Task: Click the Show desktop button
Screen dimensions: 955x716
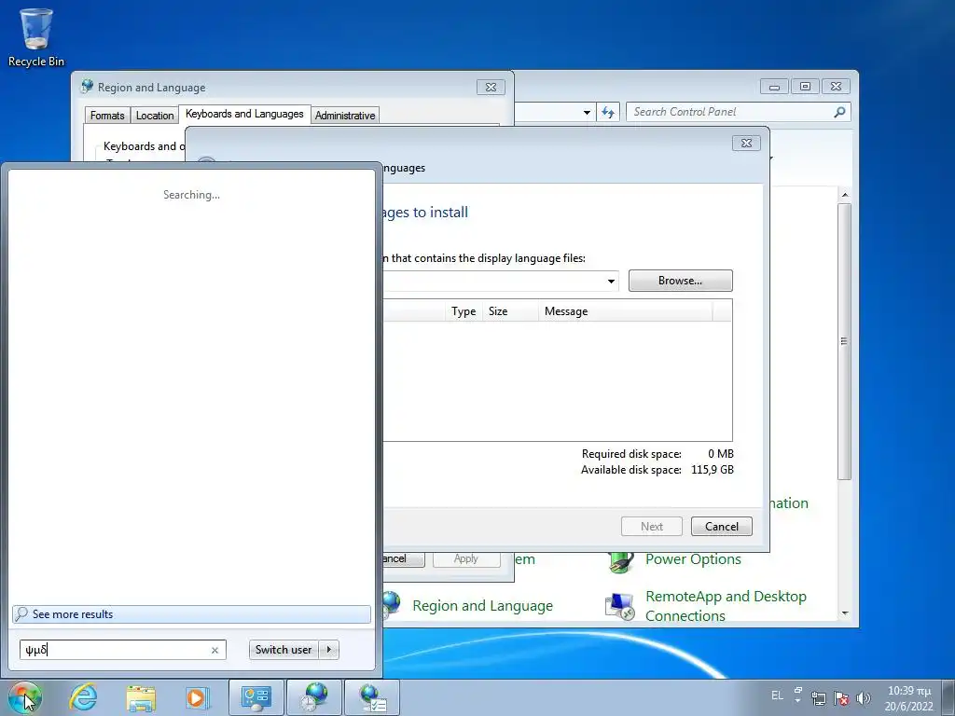Action: tap(948, 697)
